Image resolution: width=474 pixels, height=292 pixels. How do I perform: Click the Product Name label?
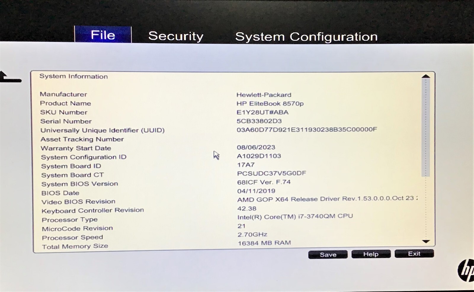click(x=65, y=103)
